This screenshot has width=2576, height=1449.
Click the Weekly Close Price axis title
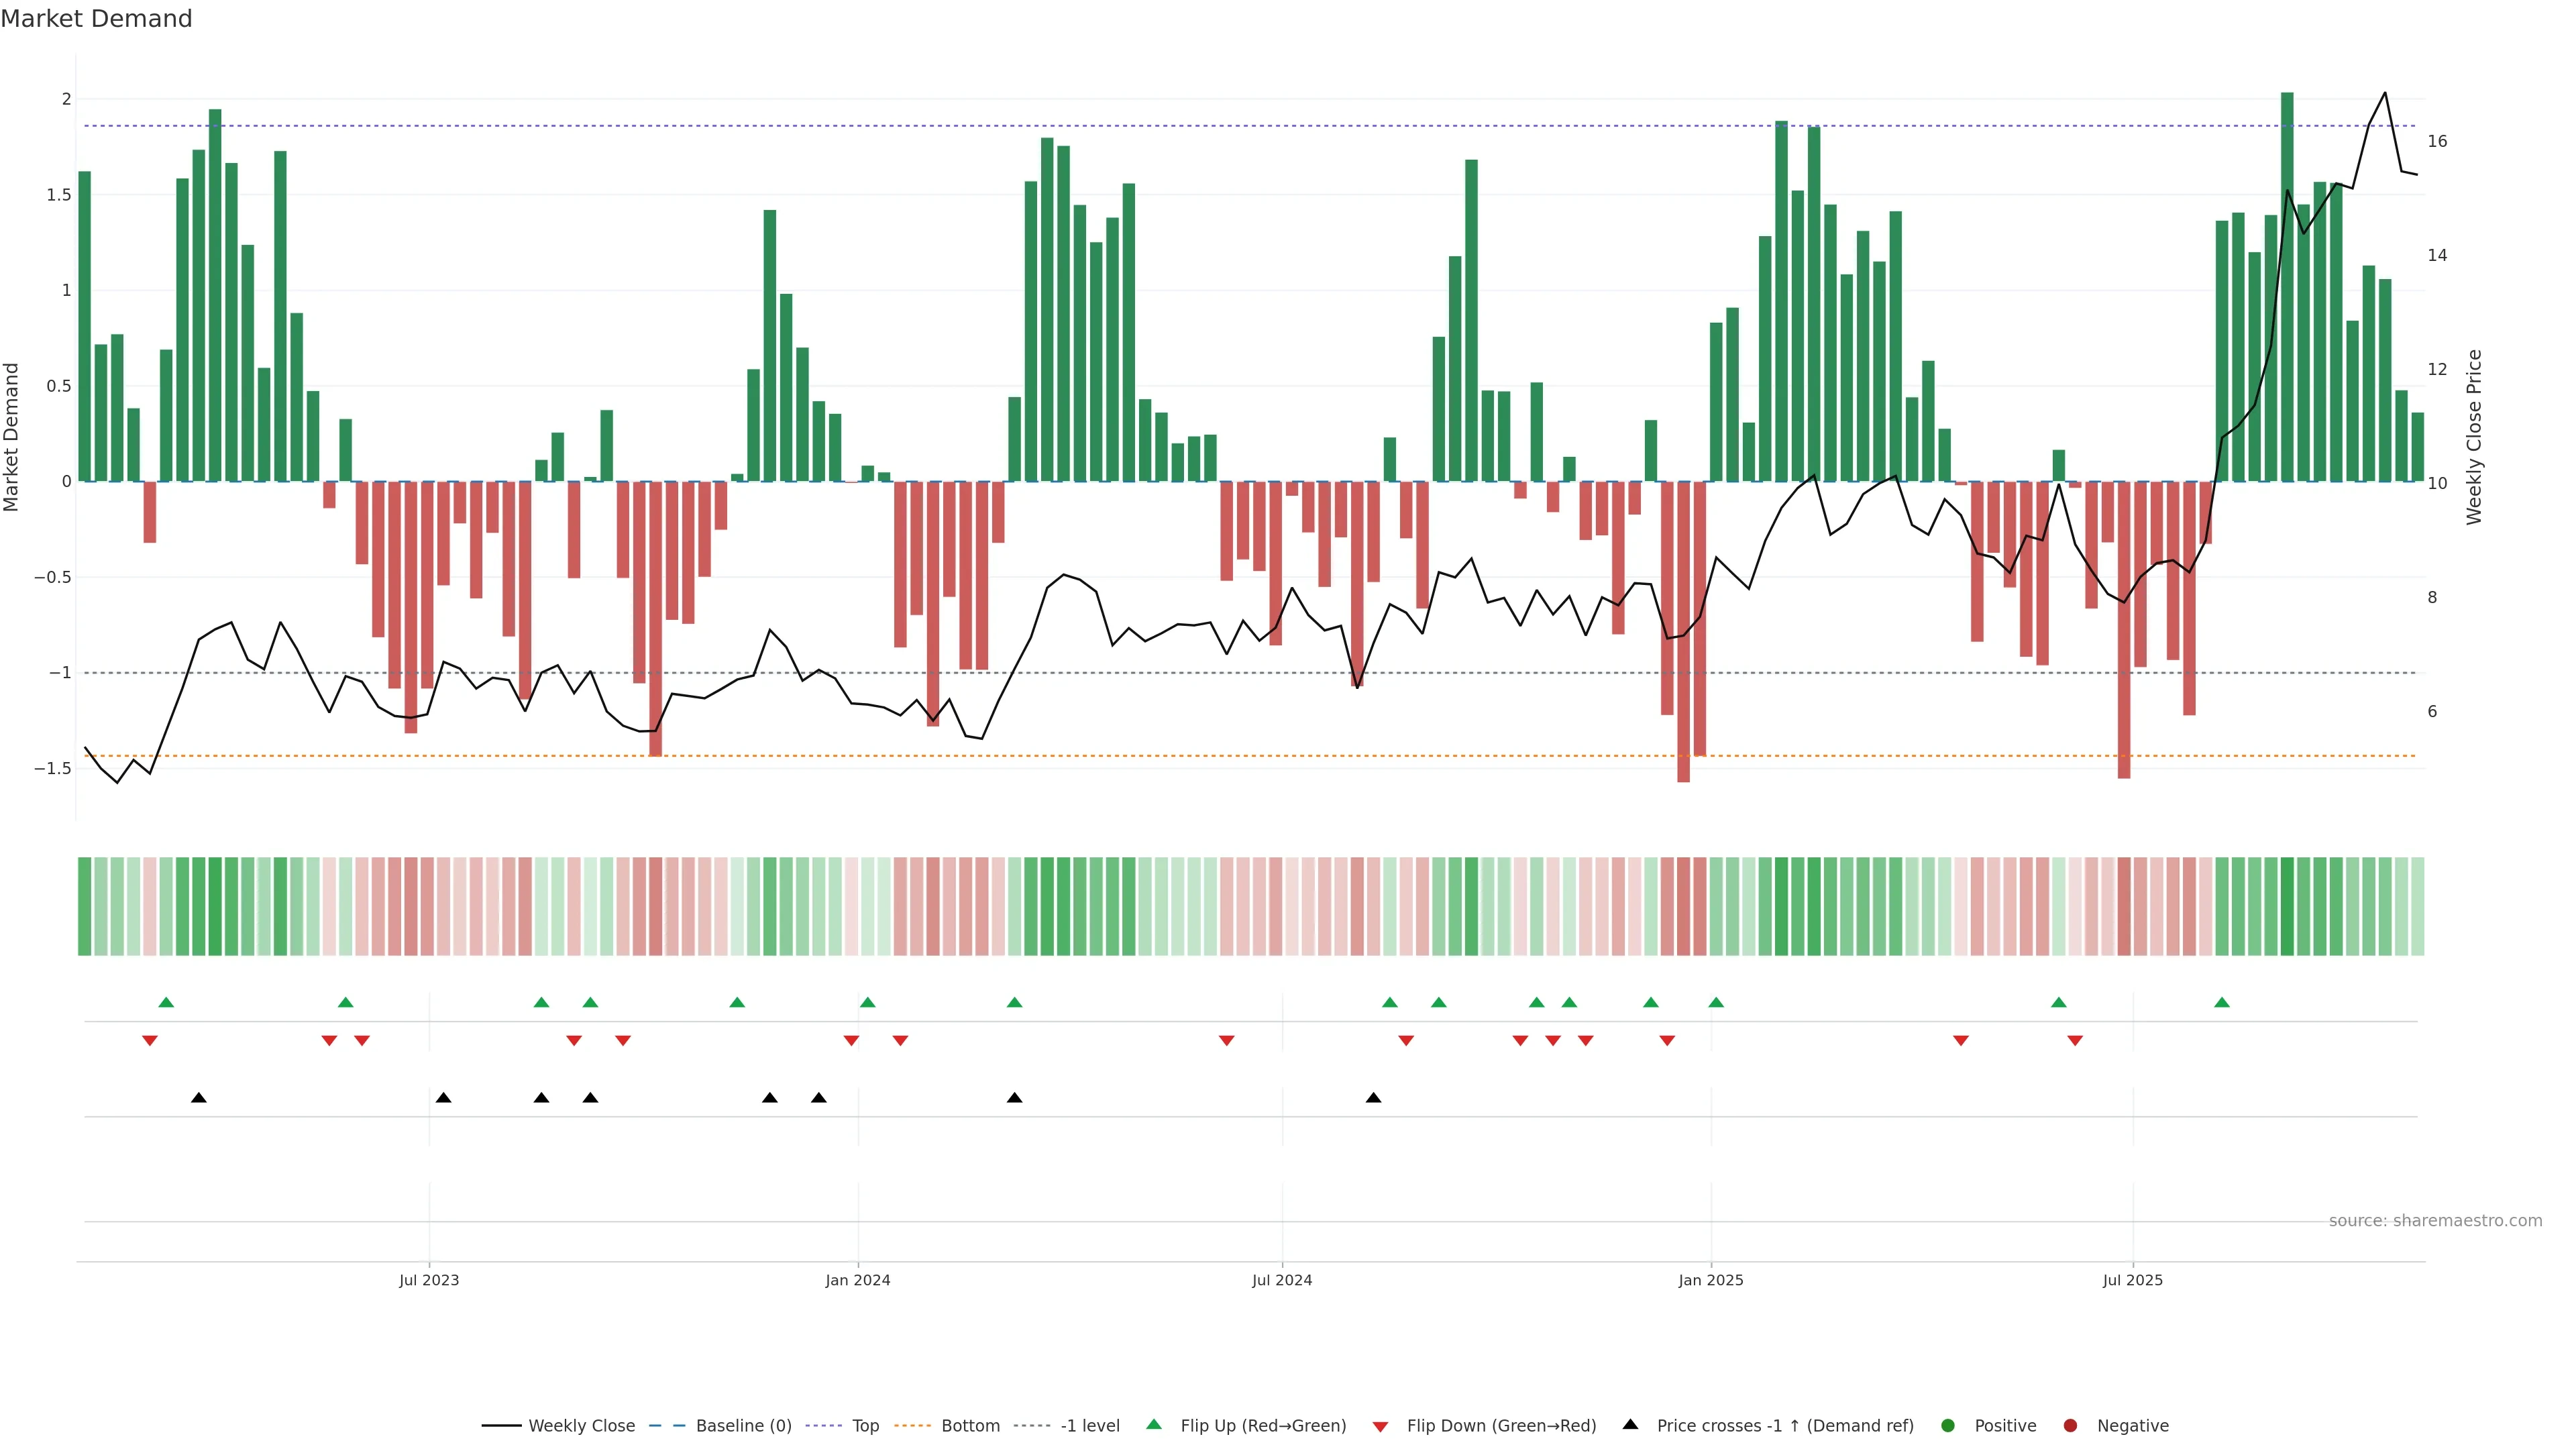click(2474, 437)
